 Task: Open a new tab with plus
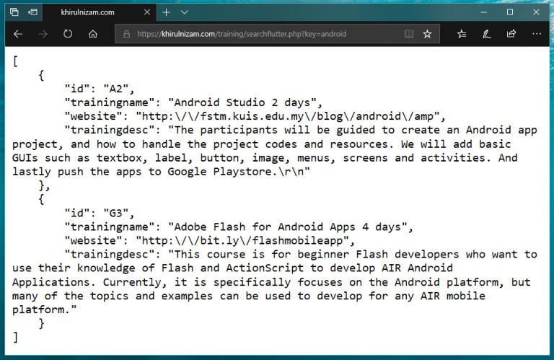pyautogui.click(x=166, y=12)
